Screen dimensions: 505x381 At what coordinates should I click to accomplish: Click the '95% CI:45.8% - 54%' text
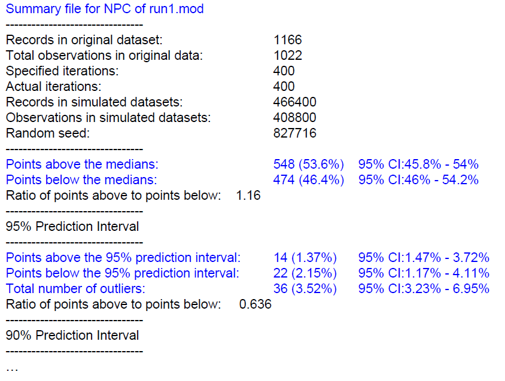pos(418,164)
